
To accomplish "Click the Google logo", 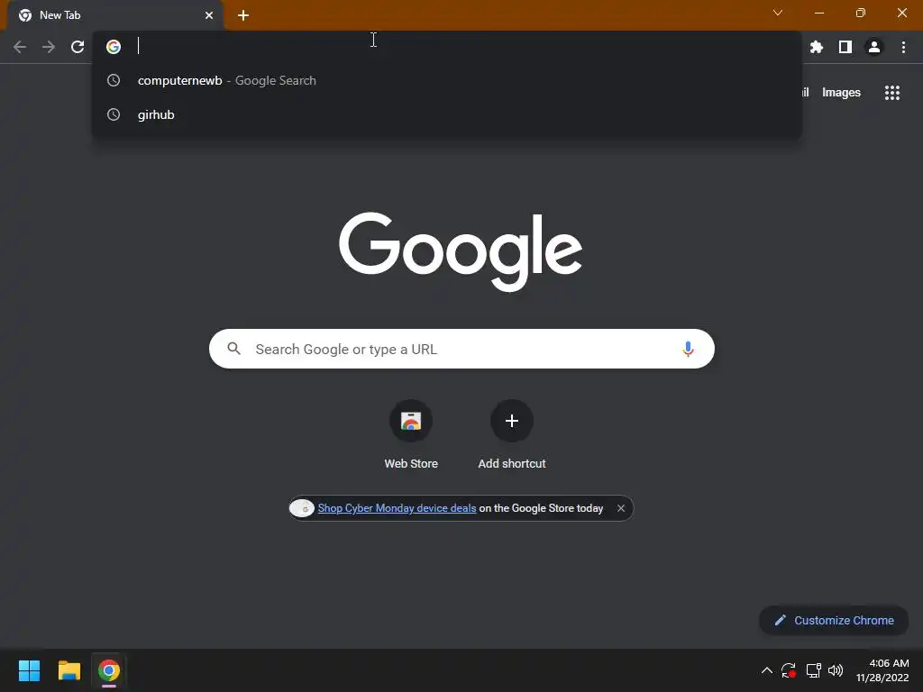I will (461, 251).
